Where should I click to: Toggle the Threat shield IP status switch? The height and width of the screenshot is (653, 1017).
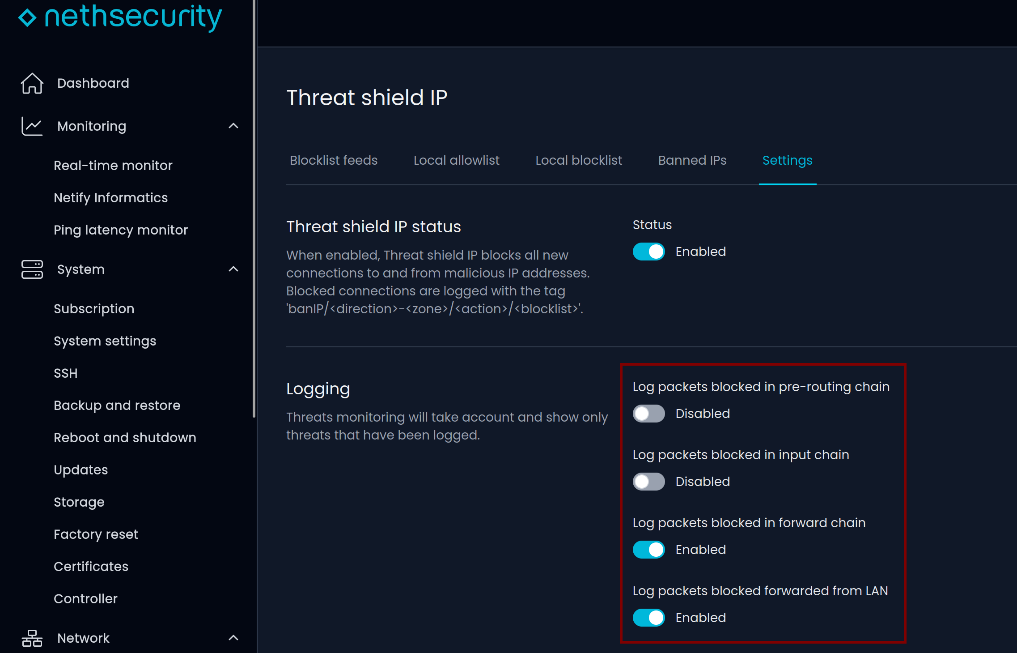point(648,252)
